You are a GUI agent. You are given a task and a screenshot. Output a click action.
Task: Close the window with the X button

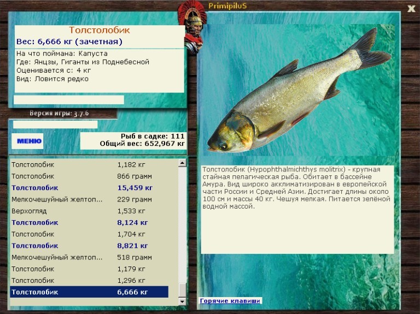pos(411,9)
